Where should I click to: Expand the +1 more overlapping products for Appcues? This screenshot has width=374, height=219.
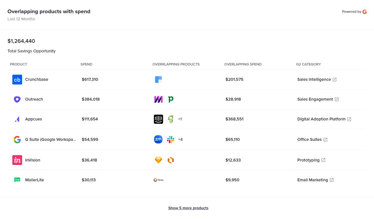180,119
